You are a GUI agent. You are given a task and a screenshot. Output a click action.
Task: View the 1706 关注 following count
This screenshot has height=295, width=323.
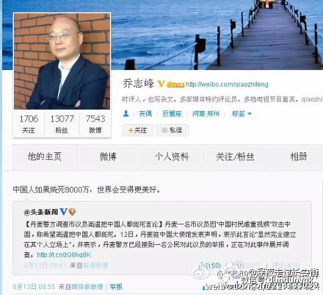coord(29,124)
